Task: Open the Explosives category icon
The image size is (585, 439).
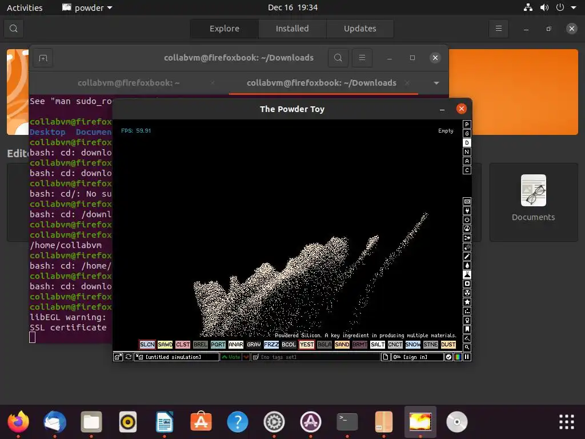Action: tap(467, 247)
